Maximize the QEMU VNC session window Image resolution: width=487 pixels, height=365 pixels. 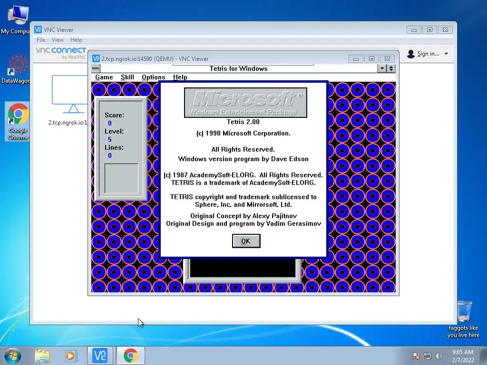pos(371,58)
